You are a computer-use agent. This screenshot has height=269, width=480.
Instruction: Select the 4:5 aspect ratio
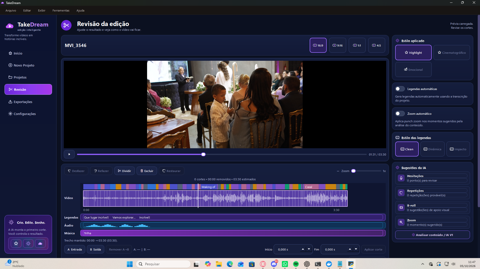pyautogui.click(x=377, y=45)
